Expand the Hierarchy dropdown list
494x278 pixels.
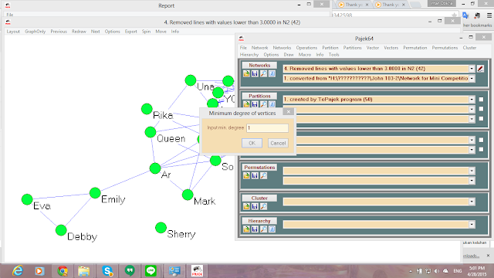click(472, 225)
